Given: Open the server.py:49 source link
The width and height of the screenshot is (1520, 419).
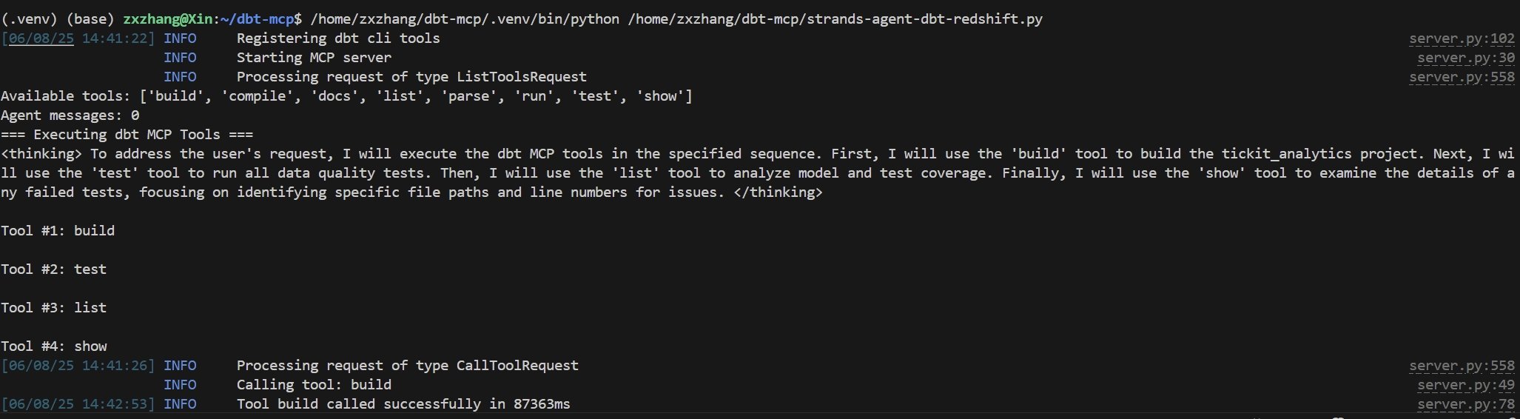Looking at the screenshot, I should [1465, 385].
